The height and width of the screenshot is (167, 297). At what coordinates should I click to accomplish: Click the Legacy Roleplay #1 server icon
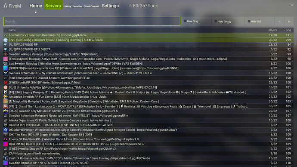coord(6,92)
